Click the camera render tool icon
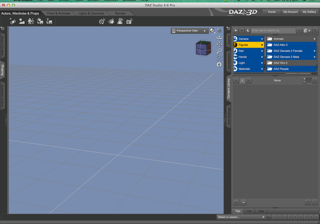Screen dimensions: 320x224 coord(129,21)
